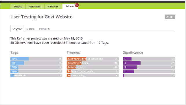This screenshot has width=186, height=105.
Task: Switch to the OptimalSort tab
Action: [35, 7]
